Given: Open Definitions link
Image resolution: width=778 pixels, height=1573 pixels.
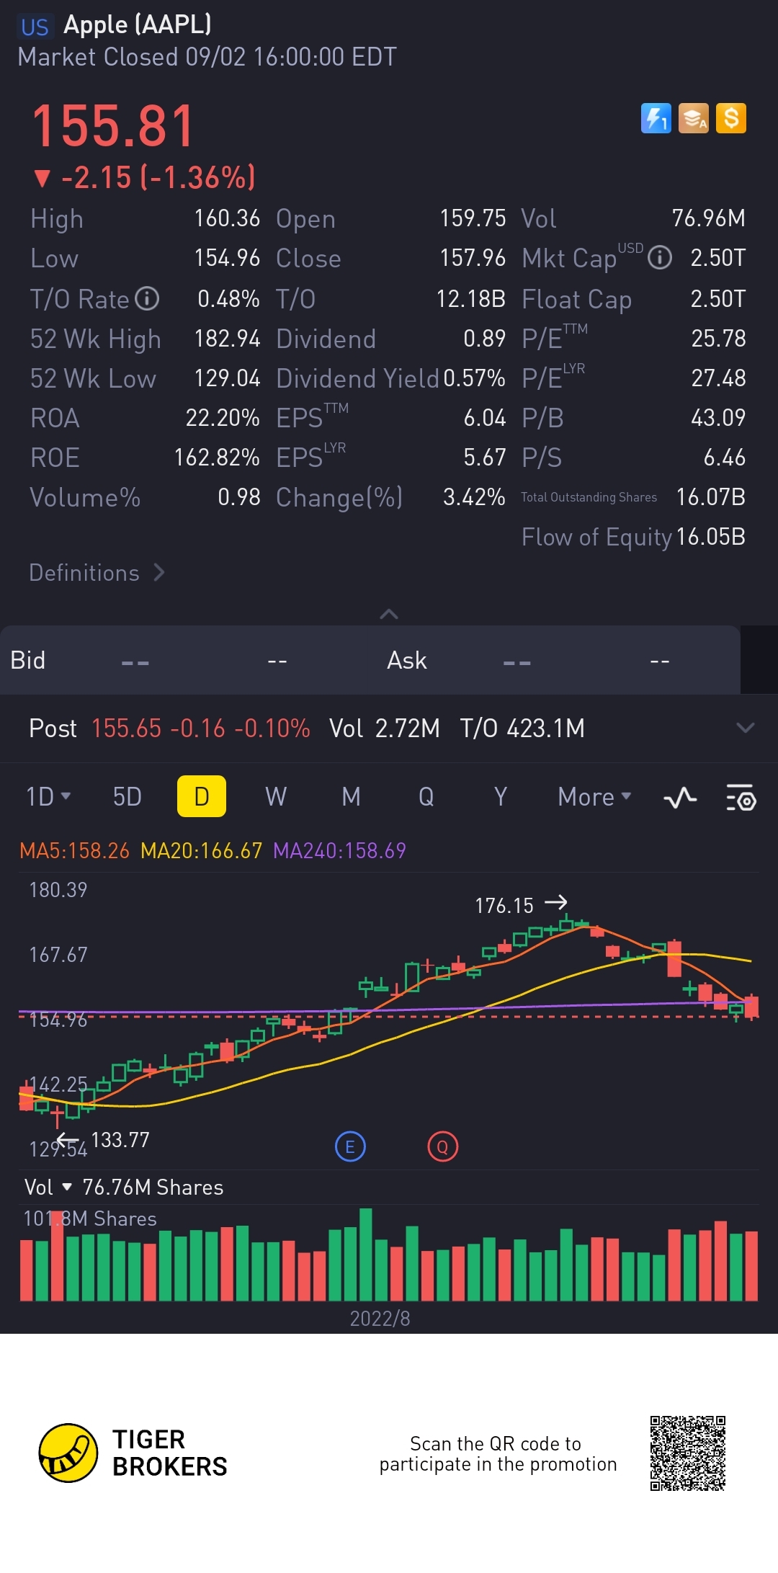Looking at the screenshot, I should tap(97, 573).
